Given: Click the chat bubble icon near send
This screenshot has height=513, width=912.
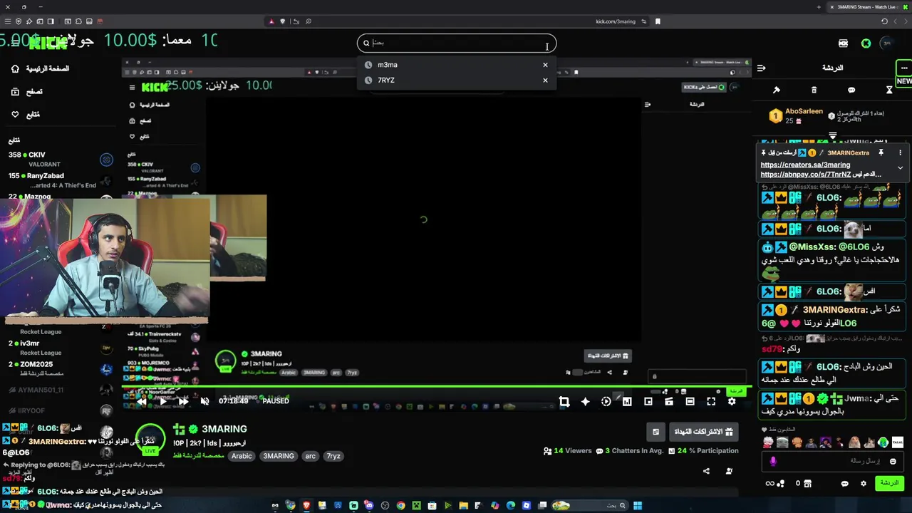Looking at the screenshot, I should tap(845, 484).
